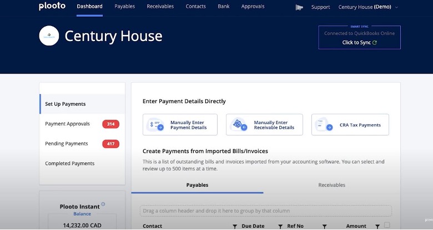Viewport: 433px width, 230px height.
Task: Click the Century House heading
Action: pyautogui.click(x=113, y=36)
